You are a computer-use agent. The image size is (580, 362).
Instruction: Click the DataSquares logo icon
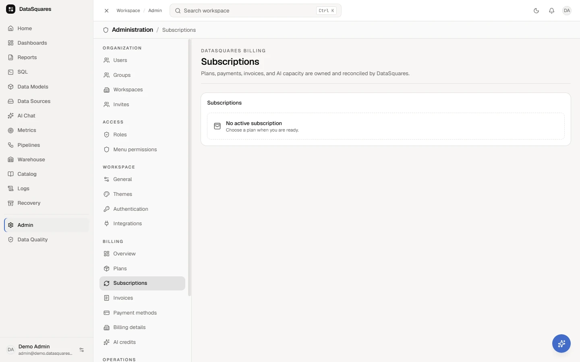[x=11, y=9]
